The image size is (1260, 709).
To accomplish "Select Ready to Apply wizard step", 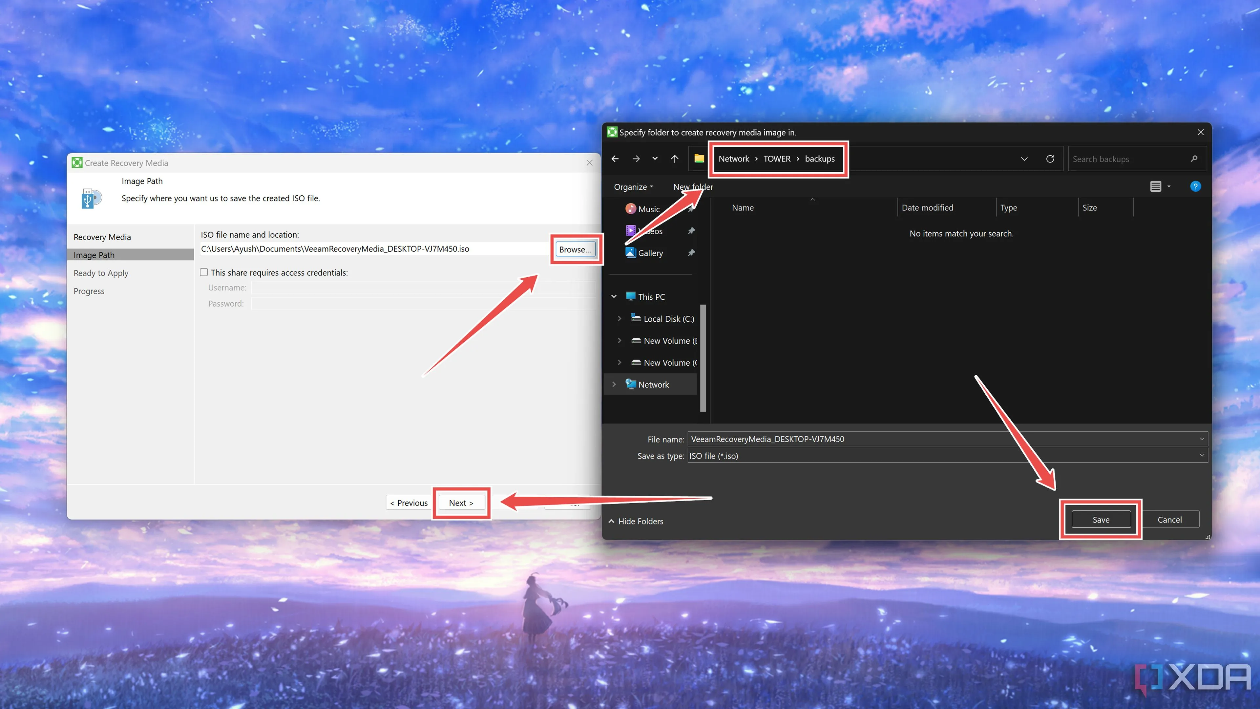I will pos(101,273).
